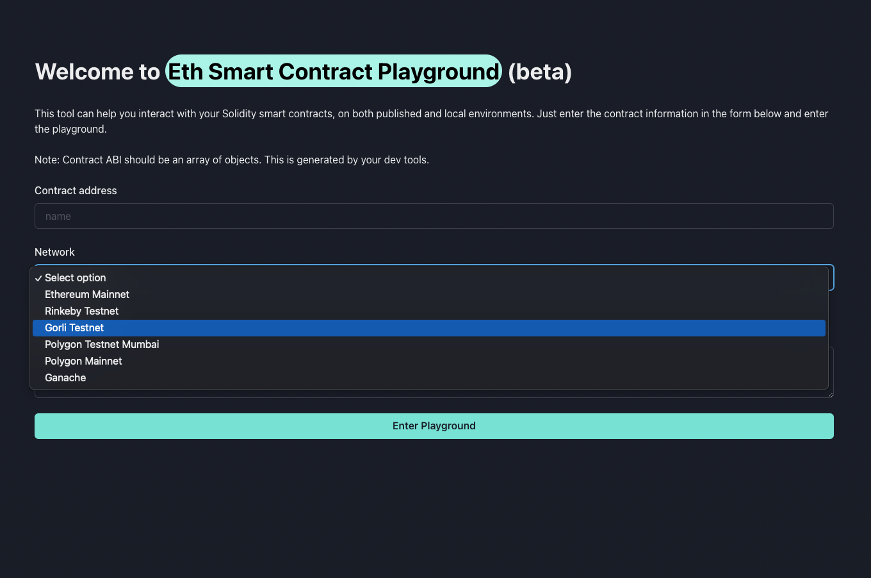Click the Enter Playground button

[434, 425]
